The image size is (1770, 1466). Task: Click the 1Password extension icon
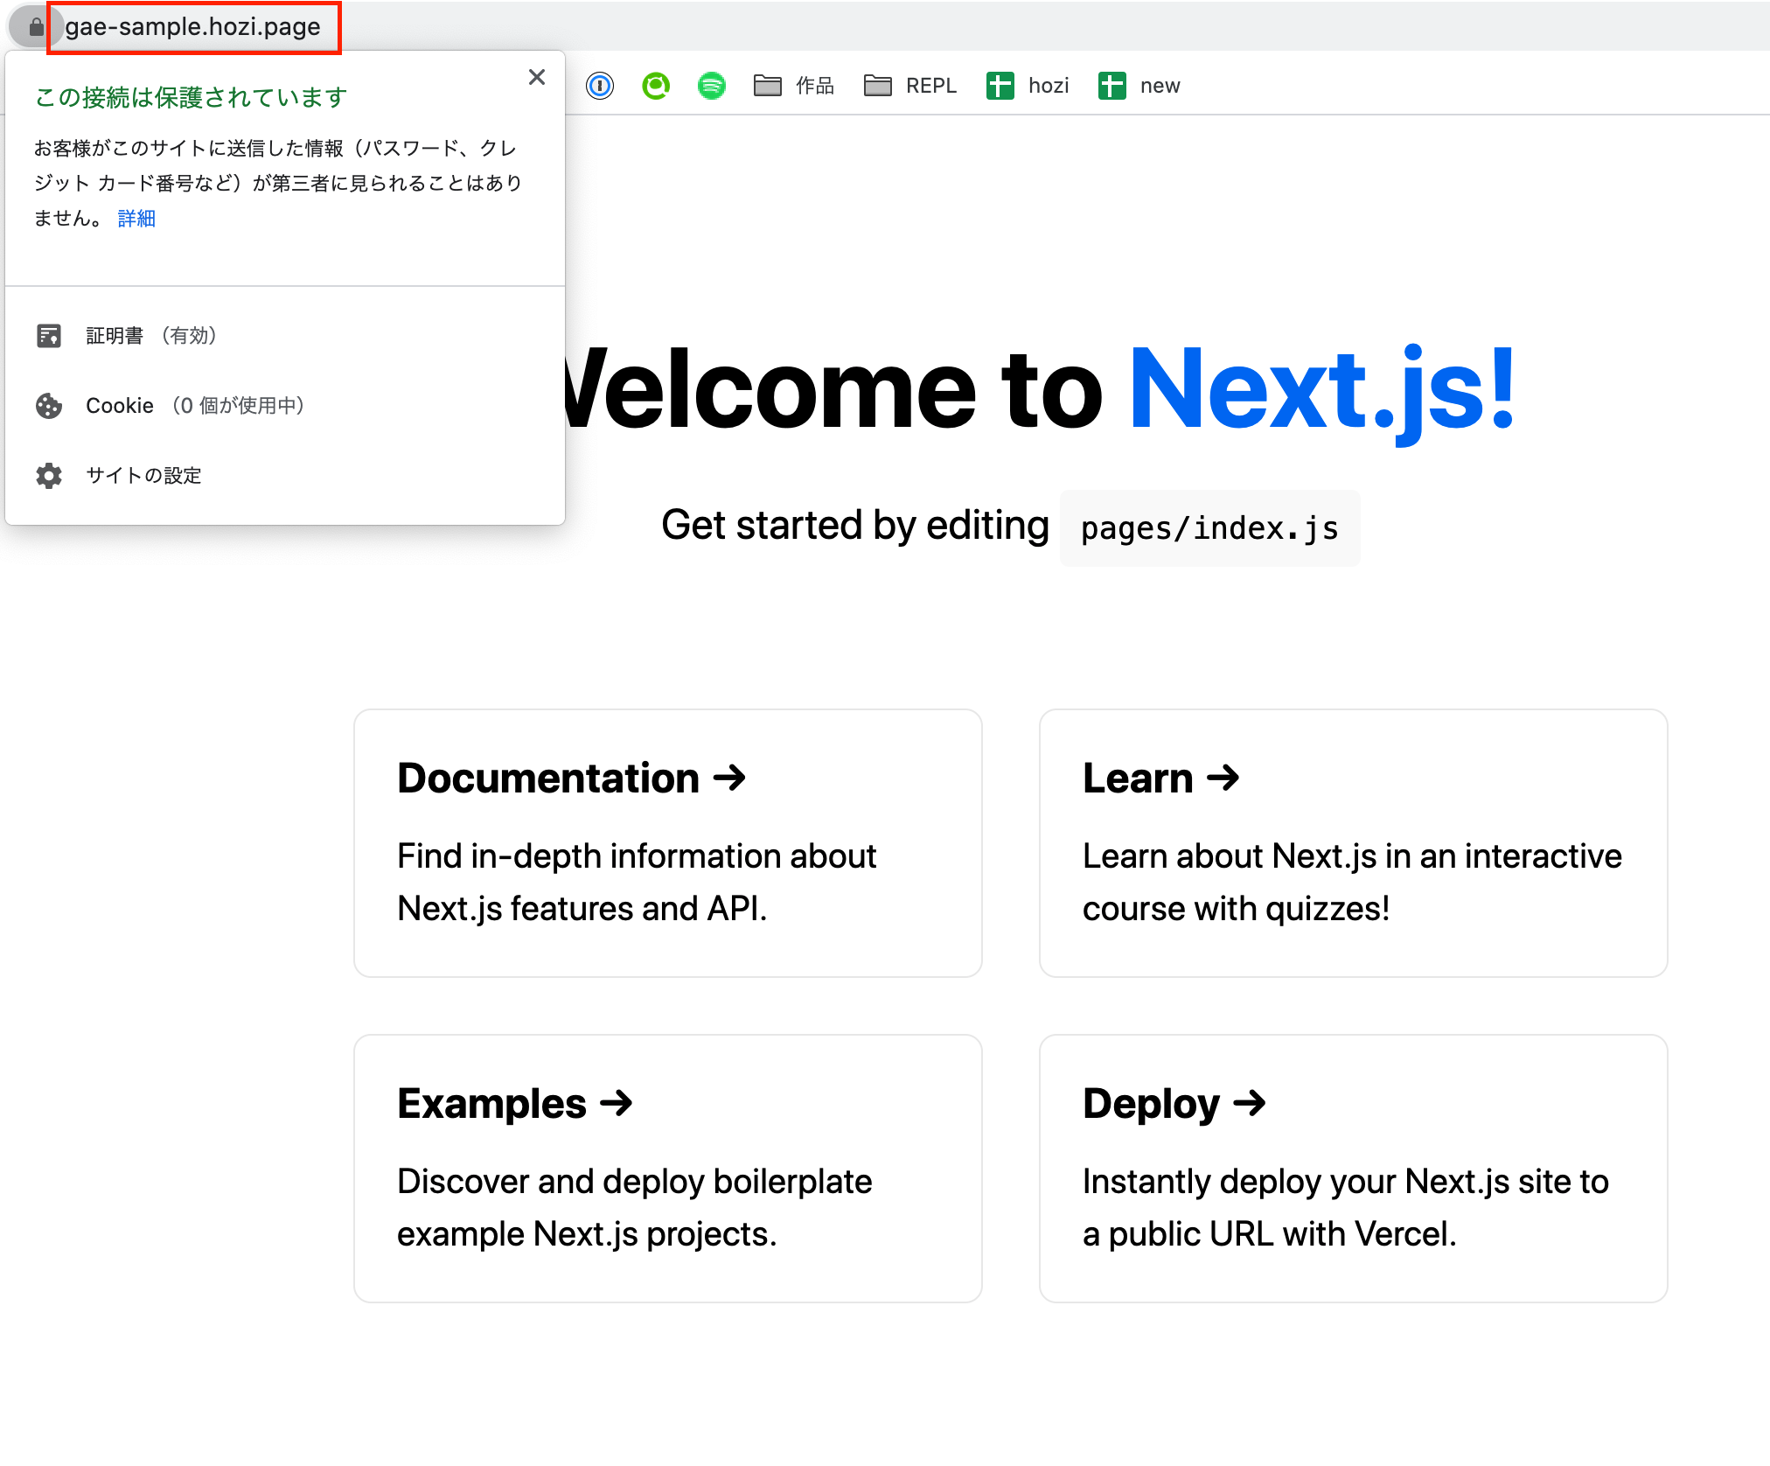point(600,86)
